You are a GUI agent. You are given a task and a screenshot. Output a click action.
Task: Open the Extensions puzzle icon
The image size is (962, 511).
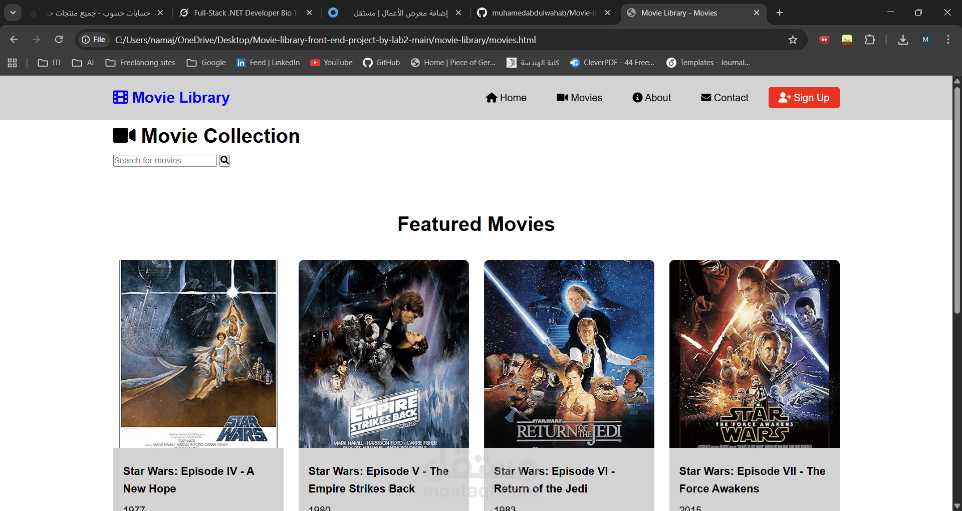(x=870, y=40)
